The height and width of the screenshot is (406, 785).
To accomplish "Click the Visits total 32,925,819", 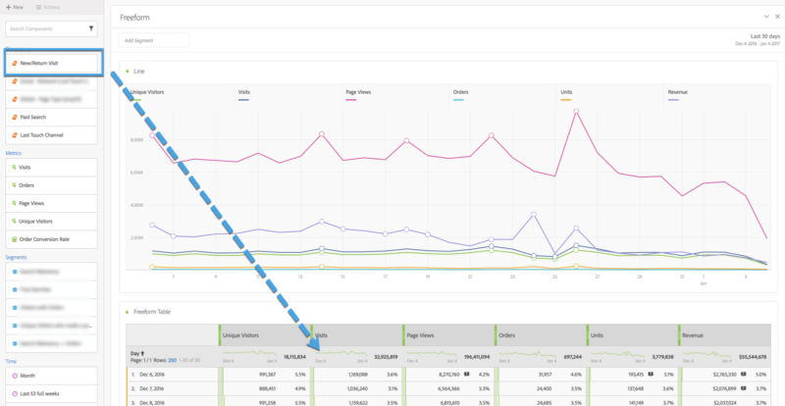I will click(386, 356).
